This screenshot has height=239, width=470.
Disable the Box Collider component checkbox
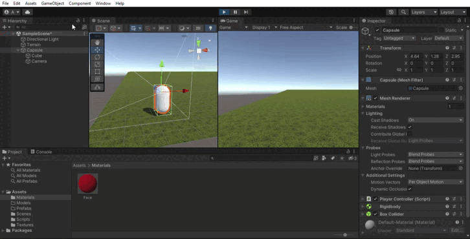pyautogui.click(x=375, y=214)
